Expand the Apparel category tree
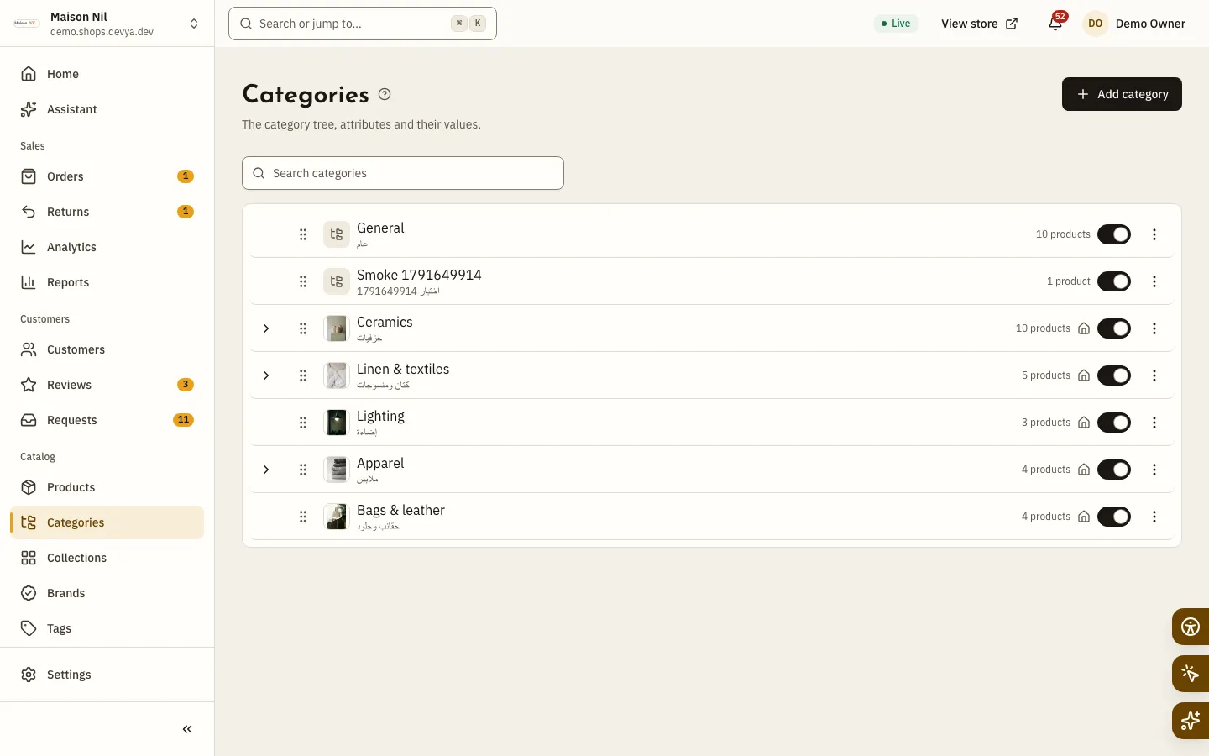The height and width of the screenshot is (756, 1209). click(x=266, y=470)
